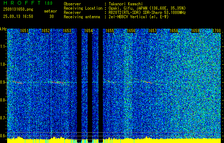
Task: Click the red meteor echo near 1653
Action: [x=58, y=83]
